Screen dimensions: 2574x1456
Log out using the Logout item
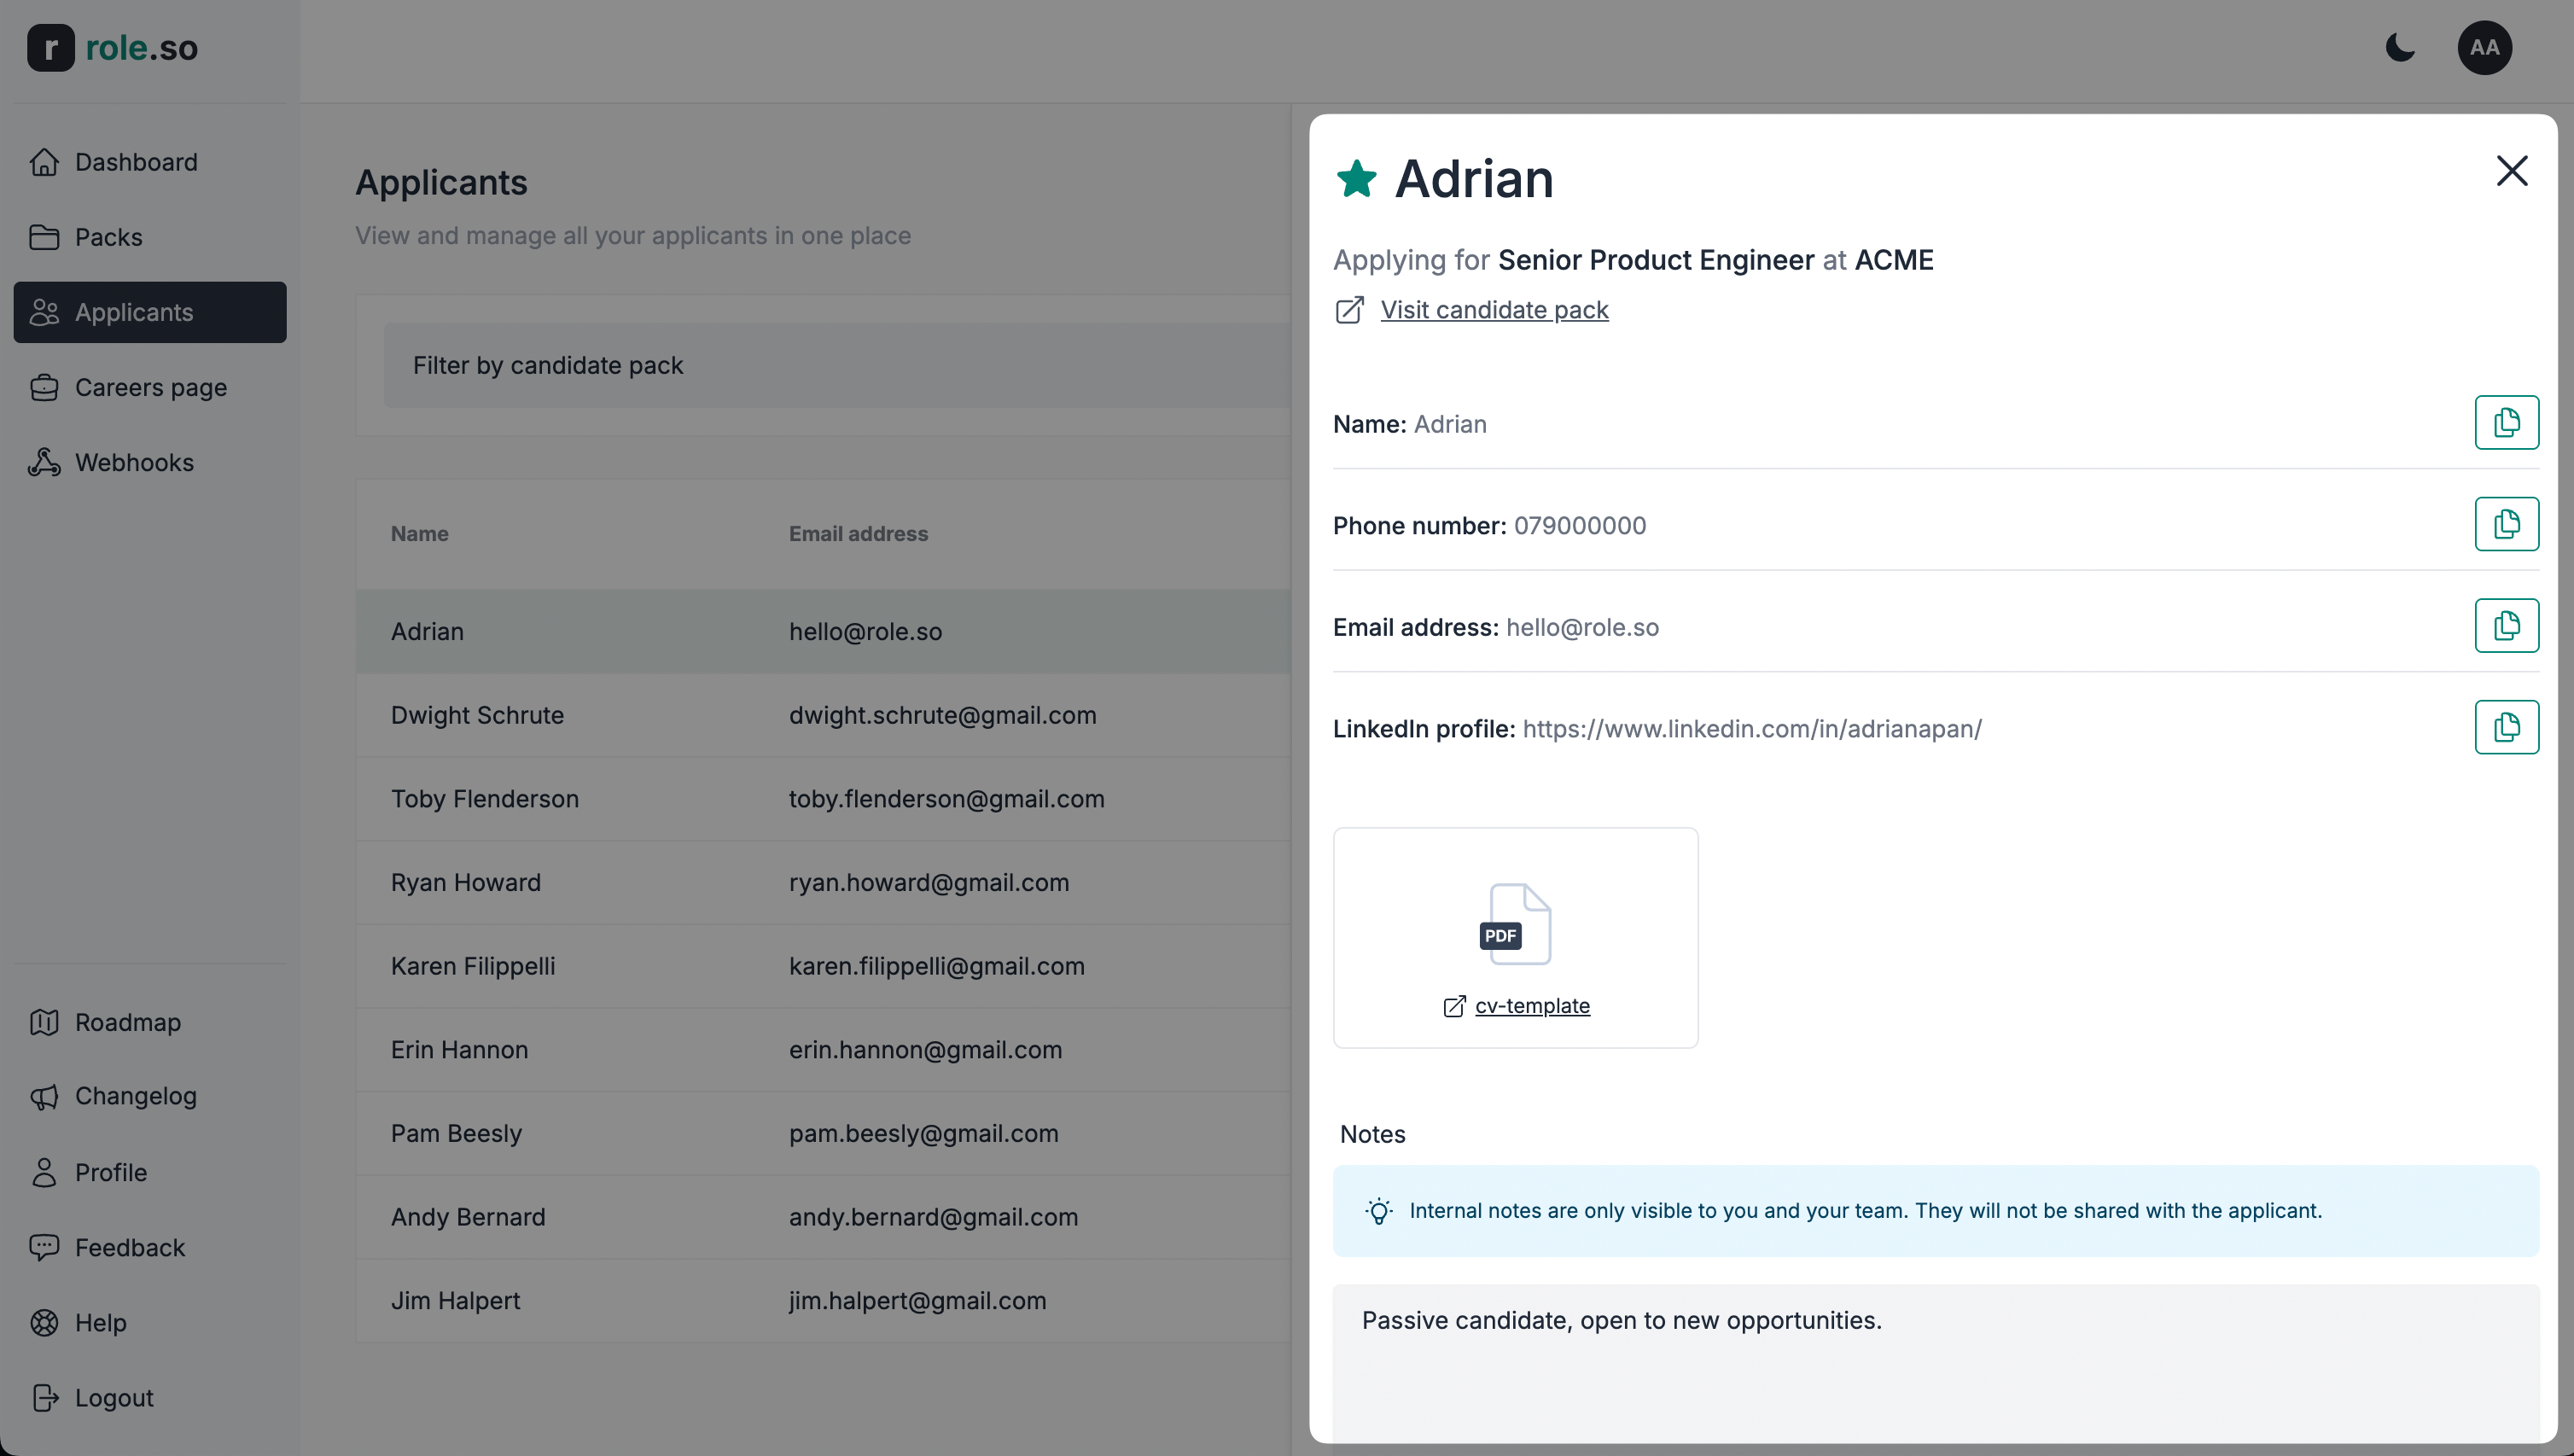pyautogui.click(x=113, y=1397)
